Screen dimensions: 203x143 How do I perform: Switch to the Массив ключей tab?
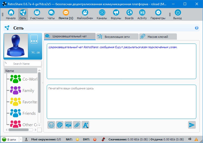click(x=157, y=37)
